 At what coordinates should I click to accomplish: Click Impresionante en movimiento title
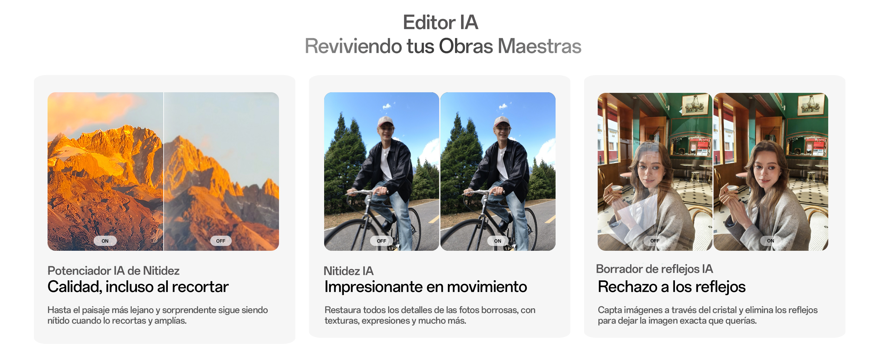tap(426, 287)
